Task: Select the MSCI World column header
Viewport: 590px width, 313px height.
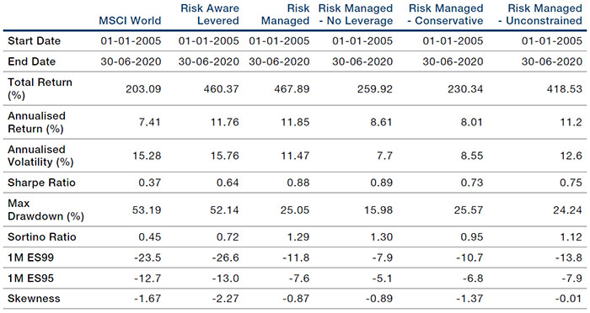Action: click(130, 20)
